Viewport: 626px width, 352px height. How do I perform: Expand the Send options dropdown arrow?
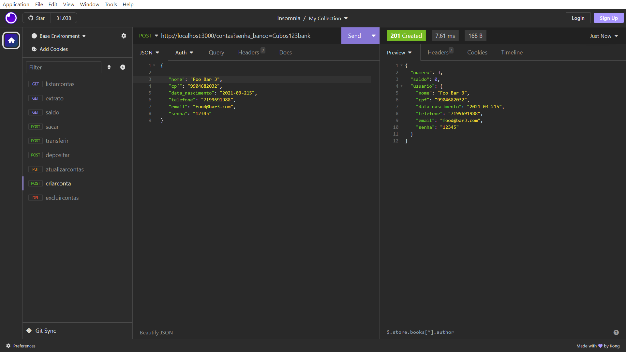click(x=374, y=36)
